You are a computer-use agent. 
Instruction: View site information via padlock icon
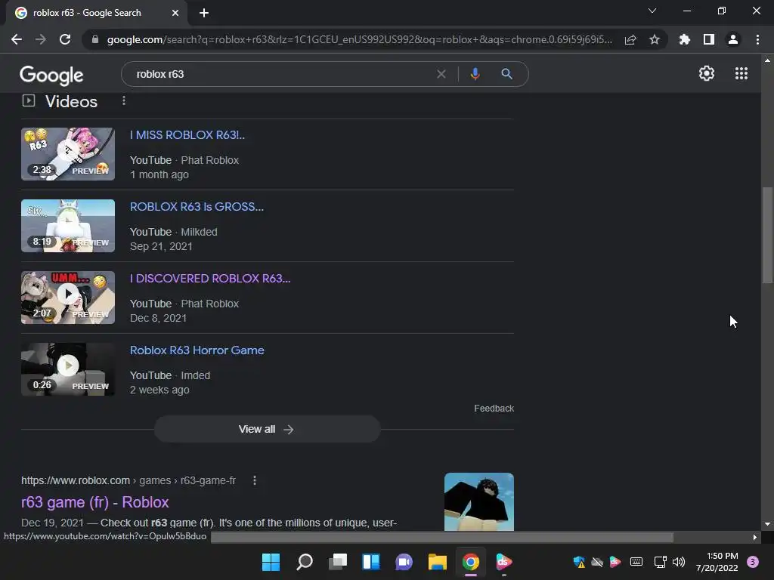(x=95, y=39)
